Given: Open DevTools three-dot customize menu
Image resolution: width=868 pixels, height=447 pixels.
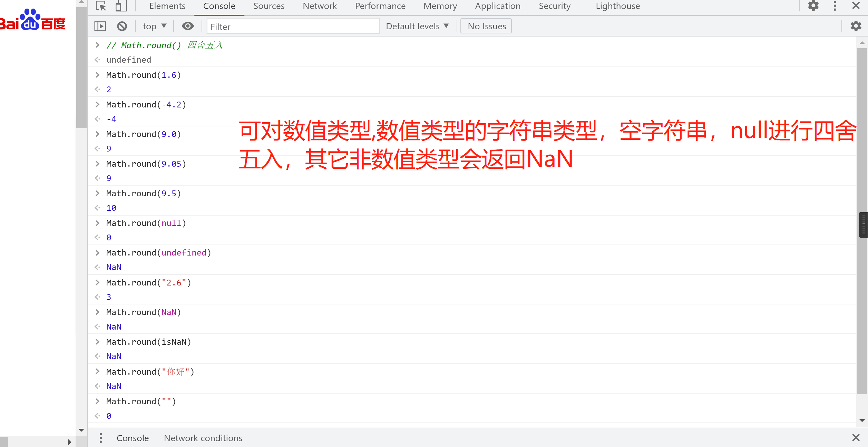Looking at the screenshot, I should coord(835,6).
